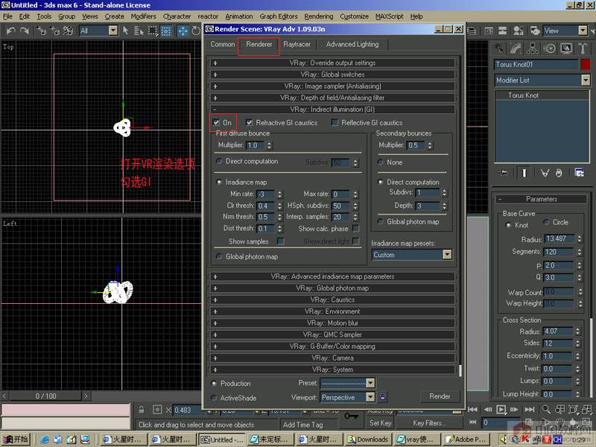The image size is (596, 447).
Task: Click Go to Start playback button
Action: (x=472, y=409)
